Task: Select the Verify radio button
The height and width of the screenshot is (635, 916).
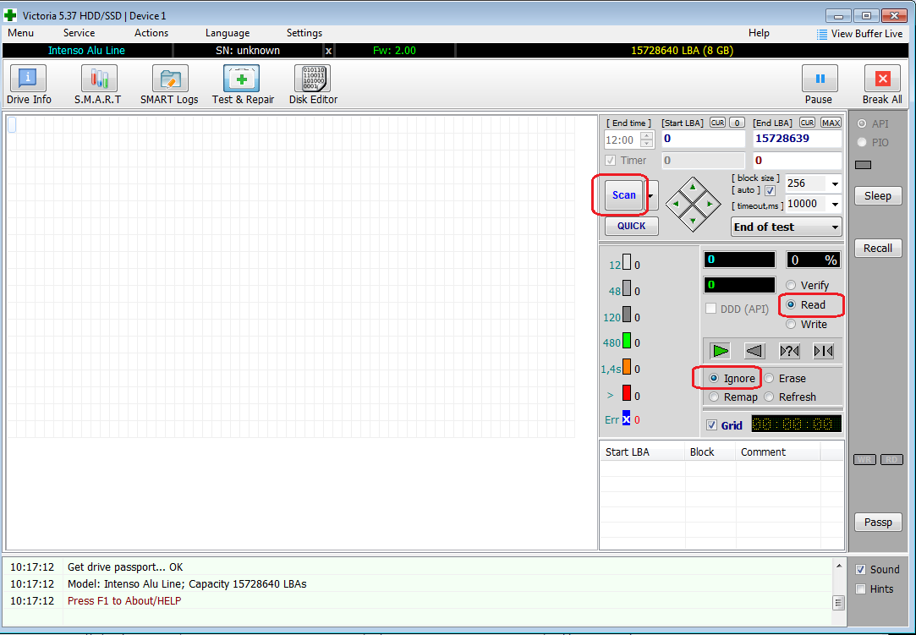Action: coord(792,286)
